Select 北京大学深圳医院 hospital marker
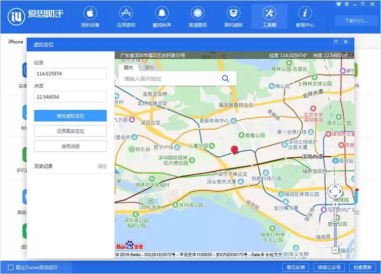381x274 pixels. pyautogui.click(x=313, y=109)
